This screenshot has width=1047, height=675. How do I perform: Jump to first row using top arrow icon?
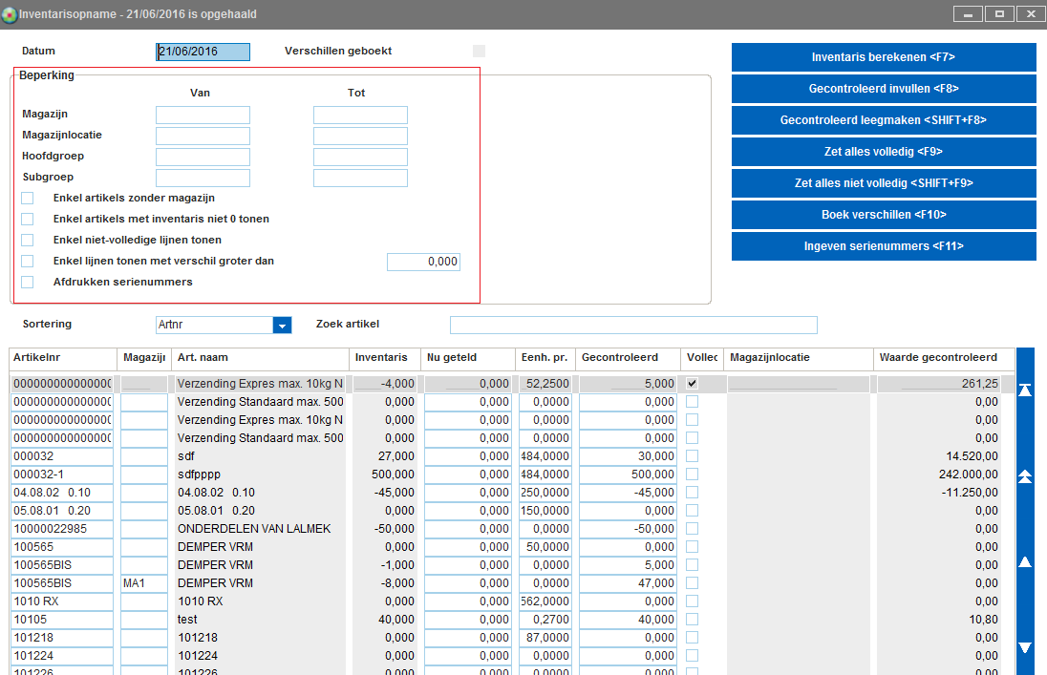(1025, 390)
